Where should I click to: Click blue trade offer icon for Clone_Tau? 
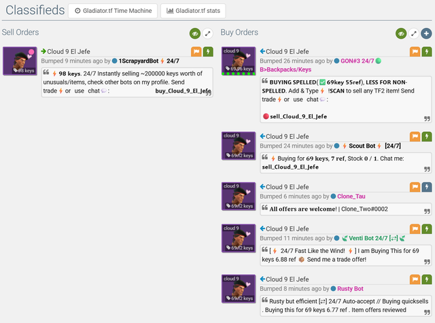[427, 187]
